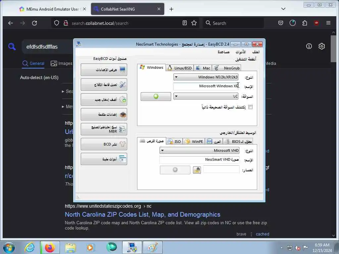
Task: Switch to MEmu Android Emulator tab
Action: click(53, 9)
